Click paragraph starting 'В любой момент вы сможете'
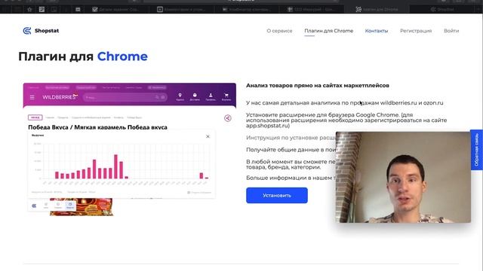 tap(291, 164)
